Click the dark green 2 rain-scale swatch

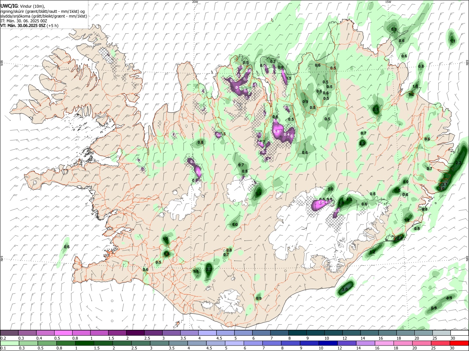122,343
